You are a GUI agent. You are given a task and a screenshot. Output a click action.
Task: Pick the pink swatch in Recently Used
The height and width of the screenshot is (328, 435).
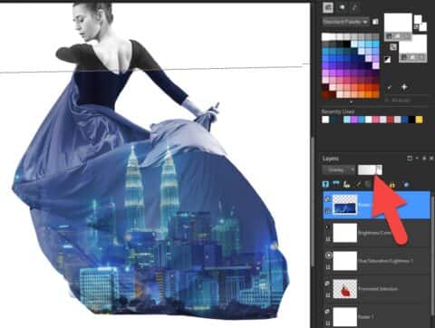tap(376, 120)
